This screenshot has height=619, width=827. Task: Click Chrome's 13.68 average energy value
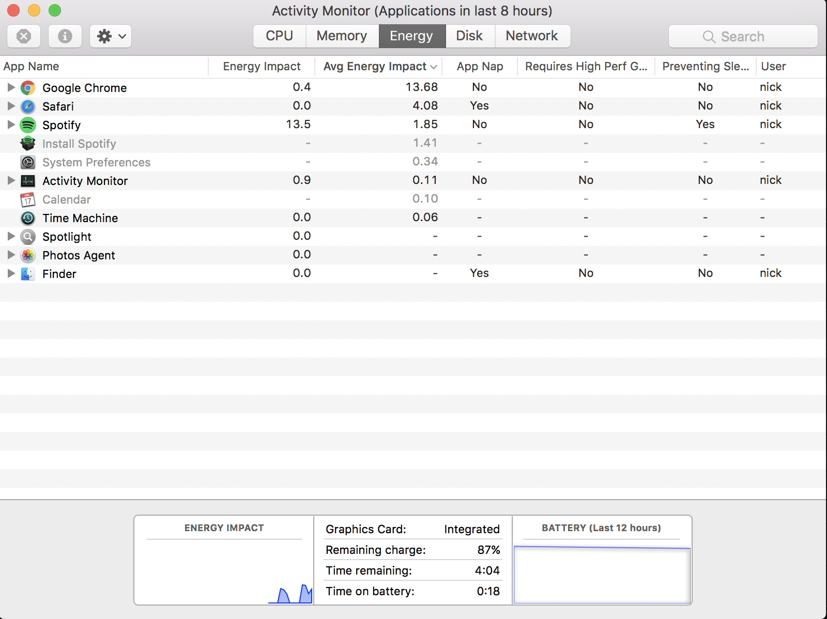[422, 87]
